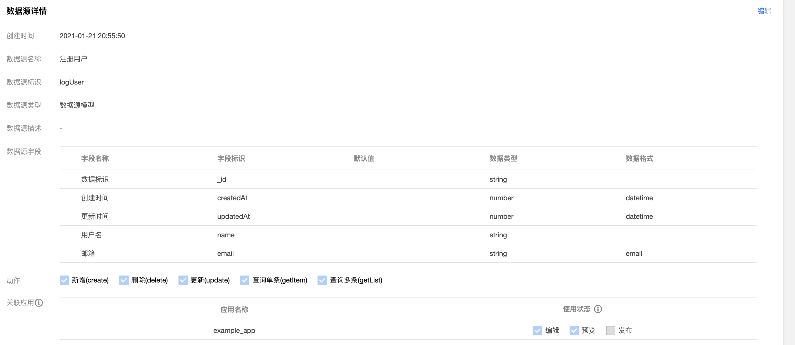
Task: Toggle 编辑 status checkbox for example_app
Action: [x=538, y=330]
